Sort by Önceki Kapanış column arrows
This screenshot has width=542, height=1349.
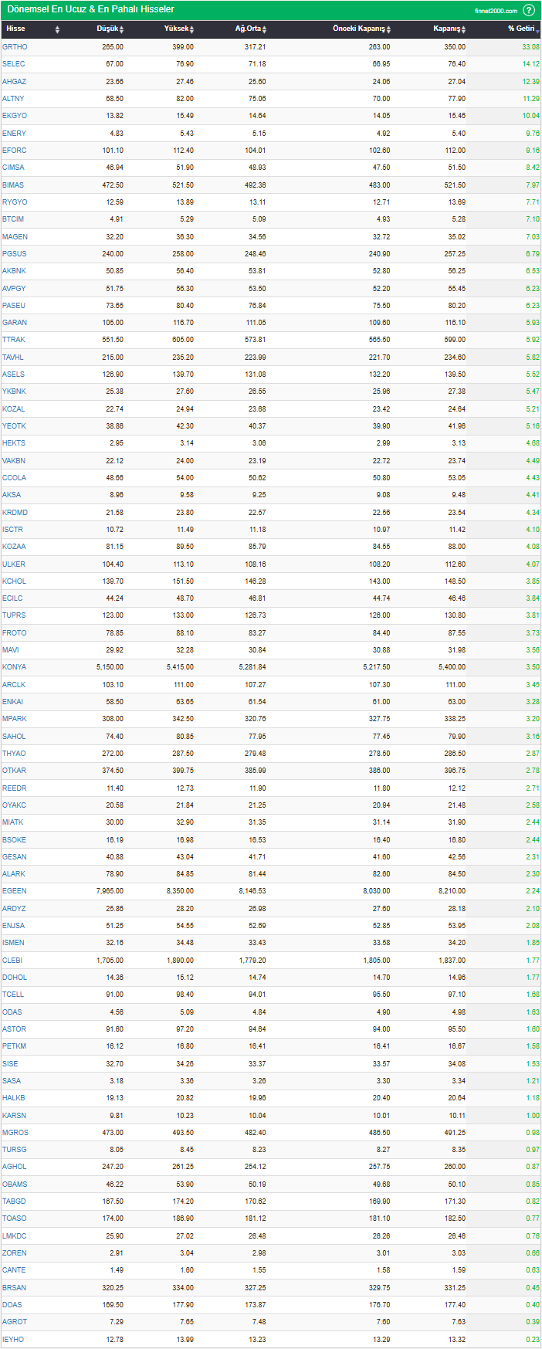pyautogui.click(x=388, y=29)
